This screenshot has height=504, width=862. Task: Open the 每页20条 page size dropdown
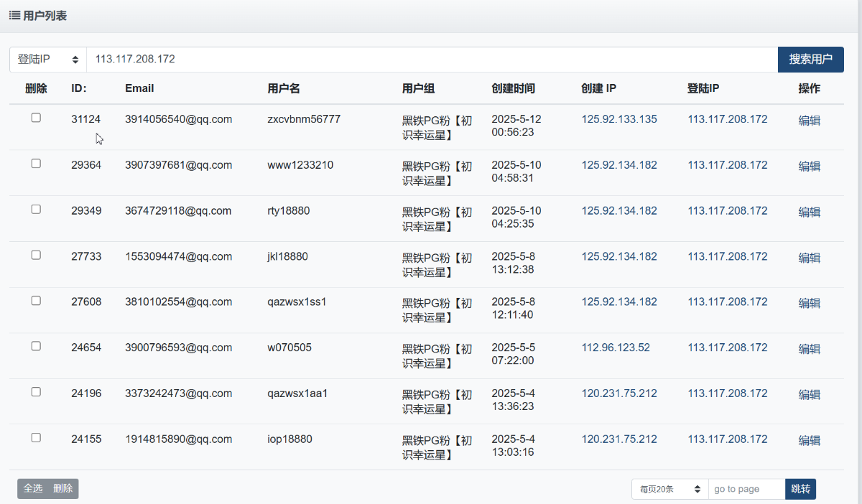[x=669, y=489]
